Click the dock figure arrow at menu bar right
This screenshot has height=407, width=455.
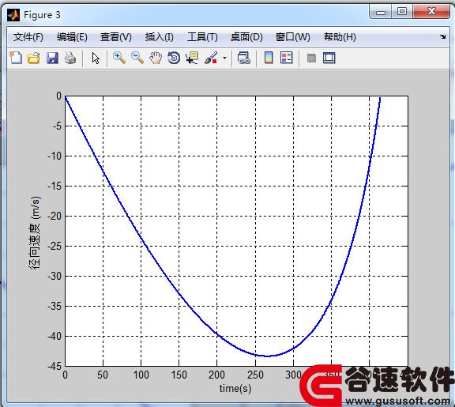pyautogui.click(x=442, y=37)
